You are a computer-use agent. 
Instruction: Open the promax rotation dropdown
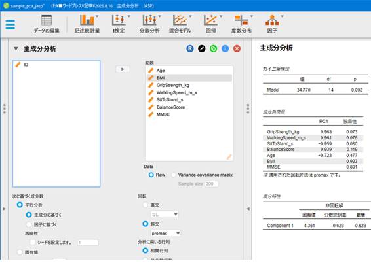tap(166, 234)
